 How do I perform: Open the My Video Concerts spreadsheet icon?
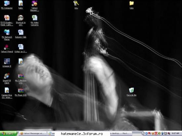tap(34, 20)
